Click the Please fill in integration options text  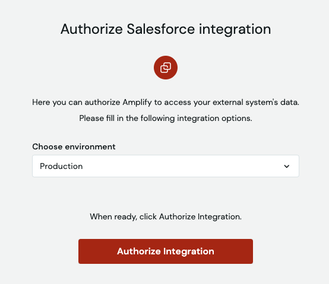click(166, 119)
